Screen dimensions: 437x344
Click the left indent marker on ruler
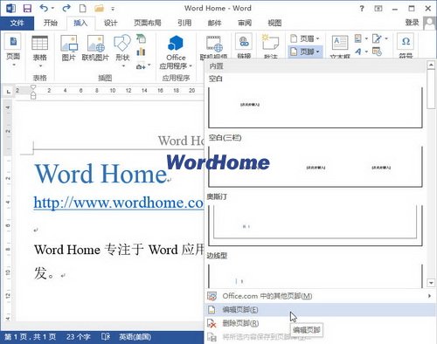(33, 96)
